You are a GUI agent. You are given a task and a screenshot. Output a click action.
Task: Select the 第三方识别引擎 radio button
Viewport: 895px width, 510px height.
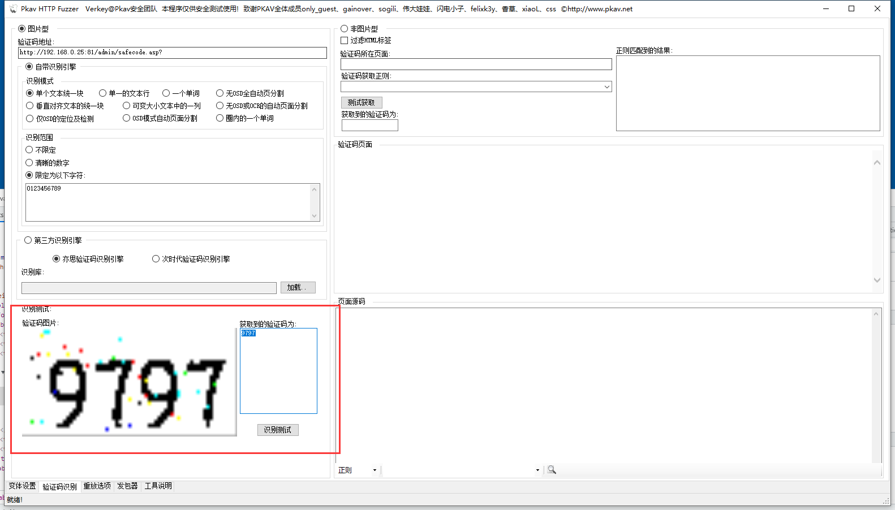[x=28, y=240]
